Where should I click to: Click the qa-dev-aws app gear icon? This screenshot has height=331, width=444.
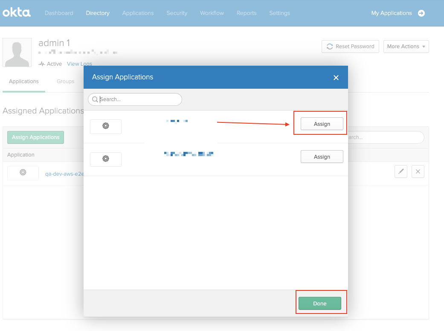[23, 173]
